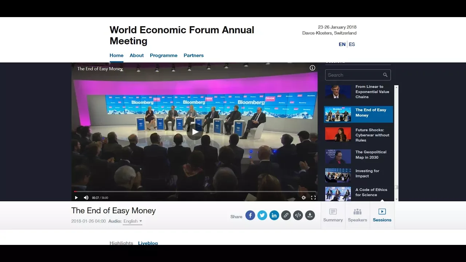
Task: Click the Davos-Klosters, Switzerland text
Action: [329, 33]
